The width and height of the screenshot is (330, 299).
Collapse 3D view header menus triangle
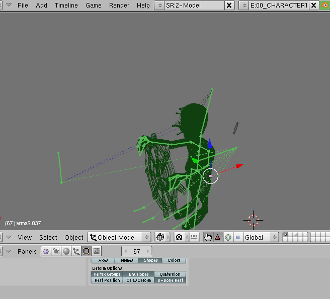tap(9, 237)
